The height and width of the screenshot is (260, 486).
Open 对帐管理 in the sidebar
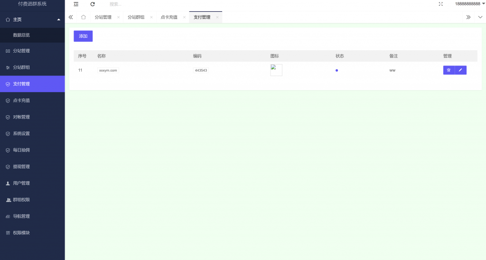point(32,117)
